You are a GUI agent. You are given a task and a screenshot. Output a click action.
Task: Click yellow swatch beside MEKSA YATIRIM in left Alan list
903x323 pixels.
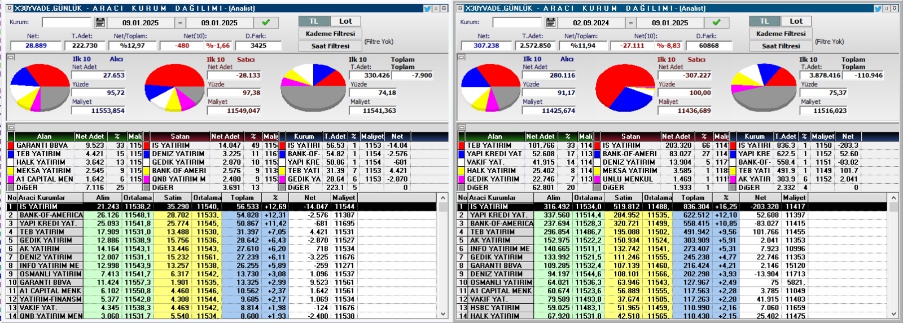11,171
